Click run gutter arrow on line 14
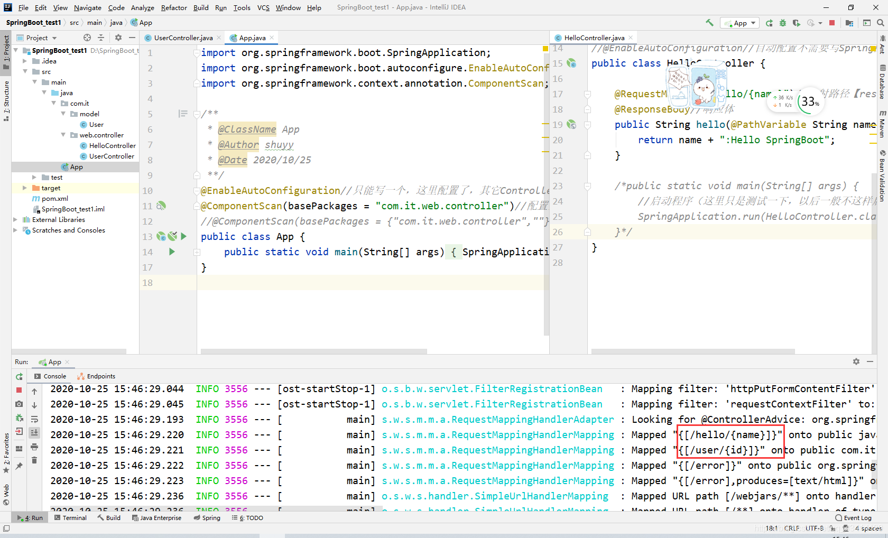 pos(172,252)
